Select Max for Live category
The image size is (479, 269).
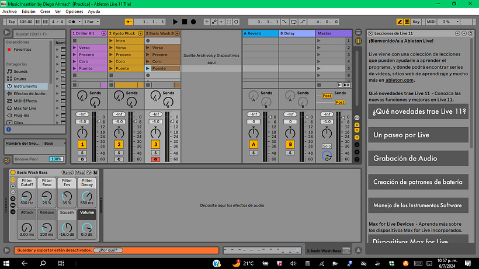click(x=25, y=109)
